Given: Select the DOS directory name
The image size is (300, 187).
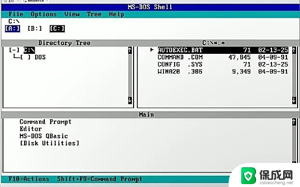Looking at the screenshot, I should 40,57.
